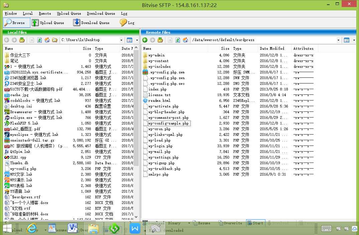Screen dimensions: 359x235
Task: Open Internet Explorer from the taskbar
Action: click(32, 228)
